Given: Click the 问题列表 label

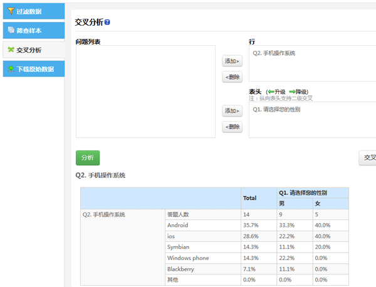Looking at the screenshot, I should click(x=88, y=42).
